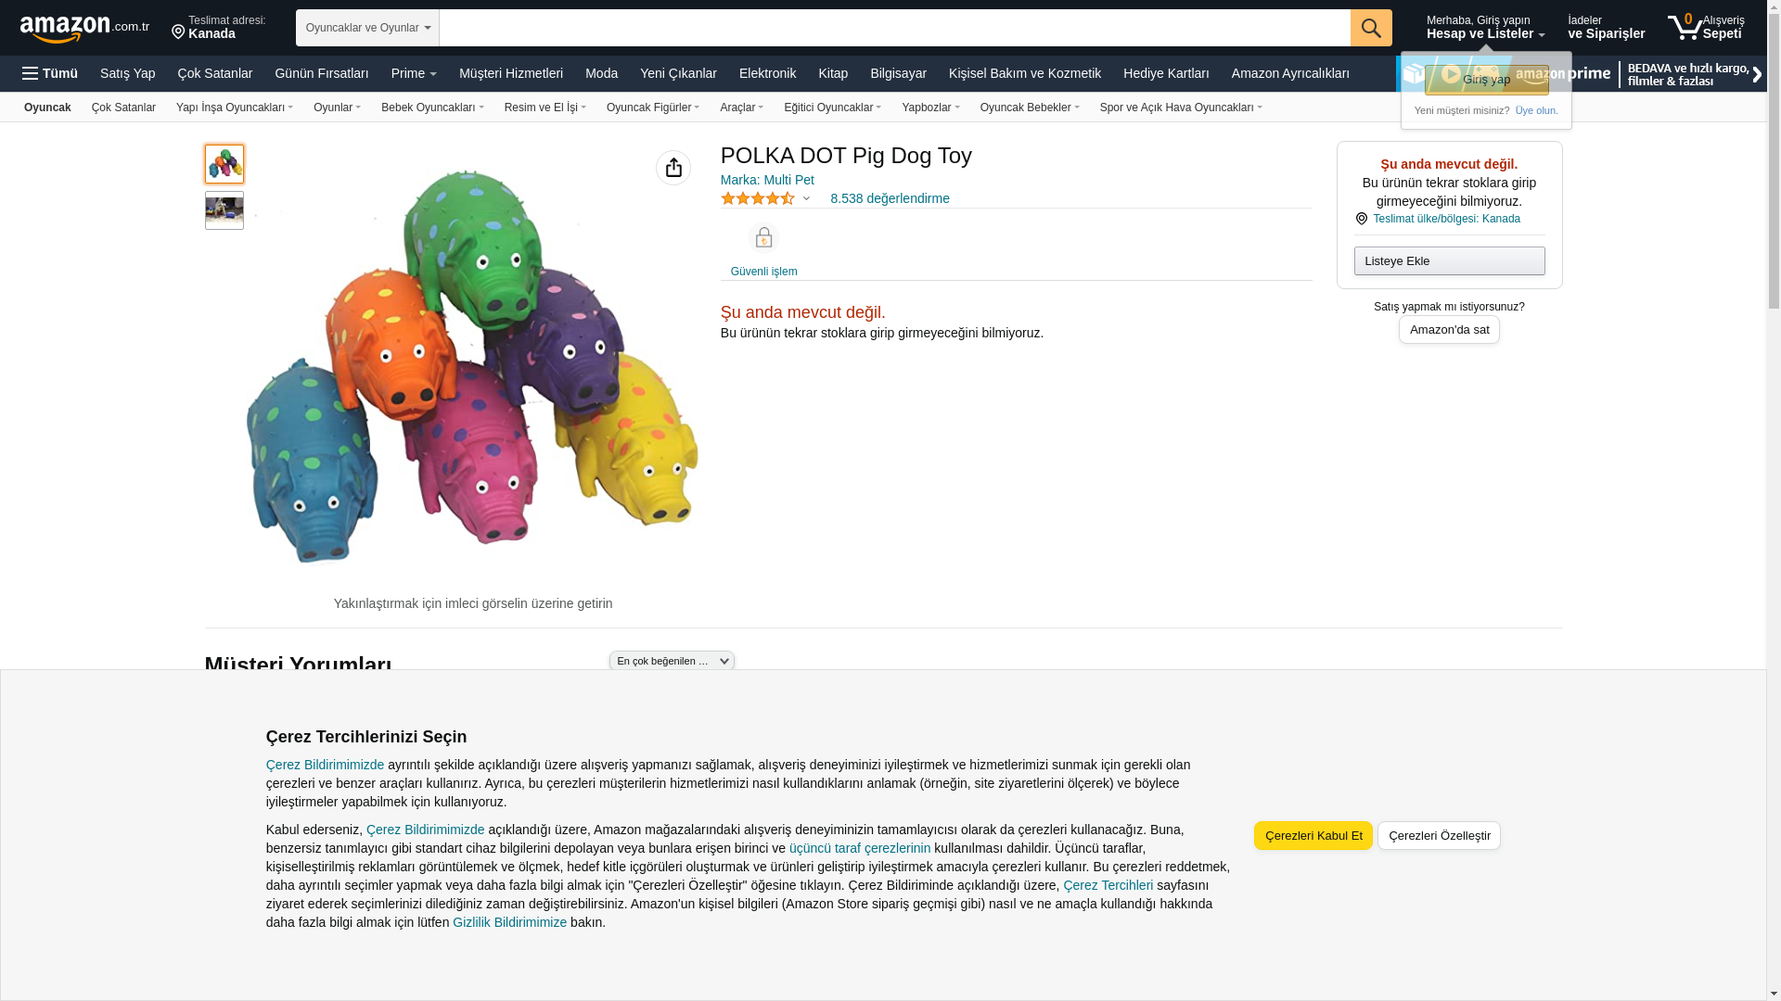
Task: Click the share icon on product image
Action: (673, 168)
